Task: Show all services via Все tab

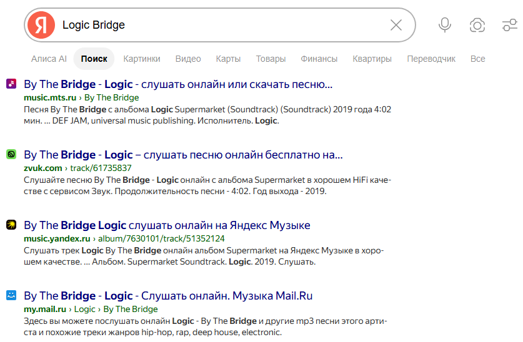Action: coord(477,59)
